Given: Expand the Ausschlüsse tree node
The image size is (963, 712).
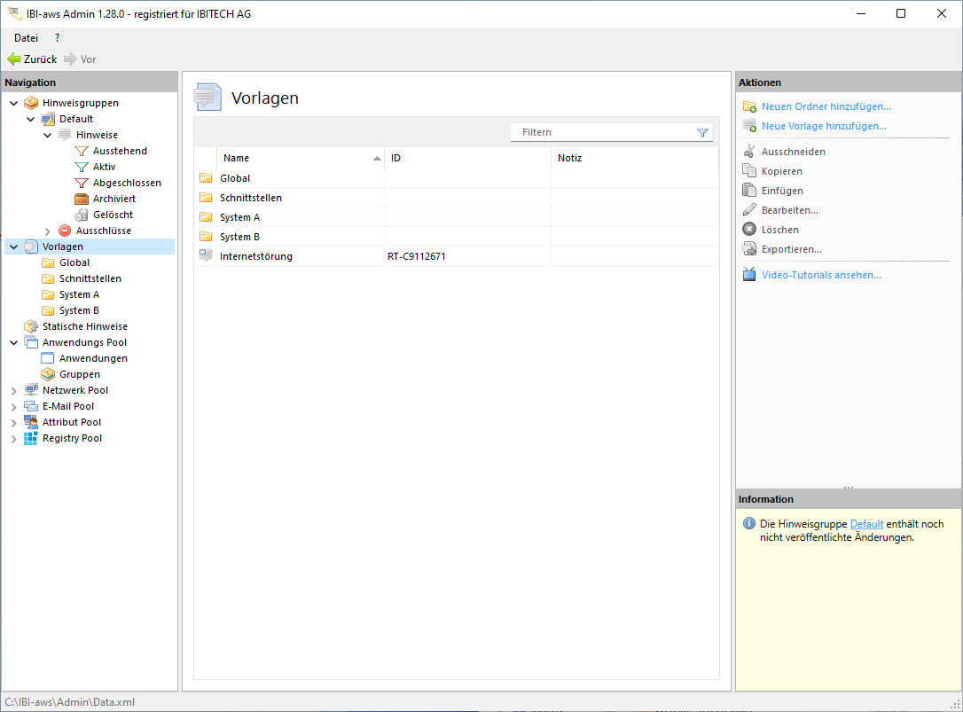Looking at the screenshot, I should [x=47, y=231].
